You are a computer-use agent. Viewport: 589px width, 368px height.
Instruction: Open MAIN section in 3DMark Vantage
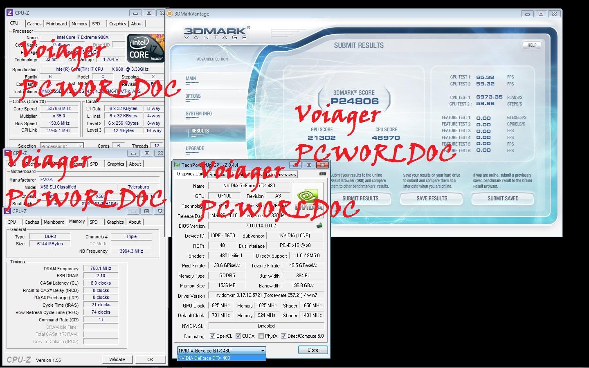(x=191, y=79)
